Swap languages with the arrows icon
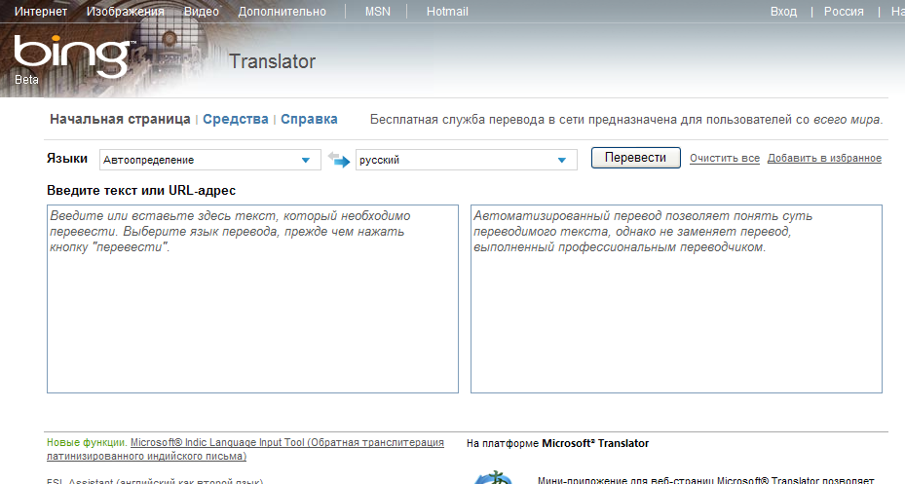 (x=339, y=159)
